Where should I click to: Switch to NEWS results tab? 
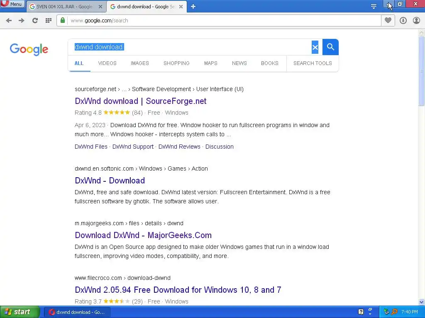pyautogui.click(x=239, y=63)
